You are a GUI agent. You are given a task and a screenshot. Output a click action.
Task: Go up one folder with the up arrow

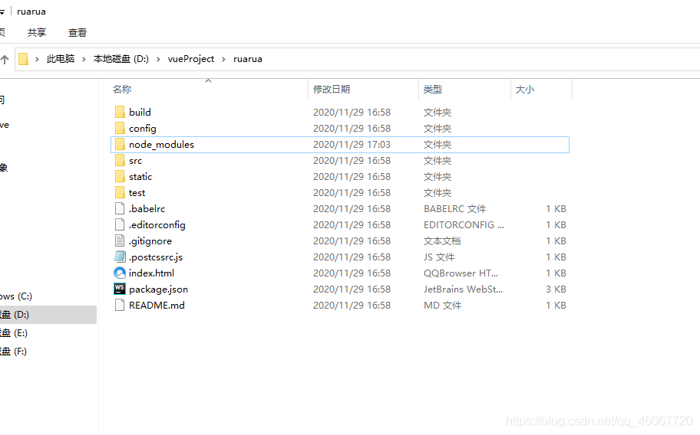5,59
